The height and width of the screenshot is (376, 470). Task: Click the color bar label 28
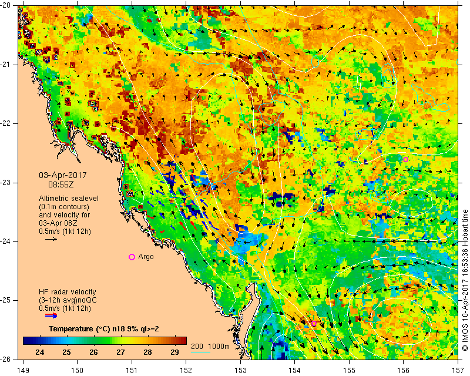(x=147, y=352)
